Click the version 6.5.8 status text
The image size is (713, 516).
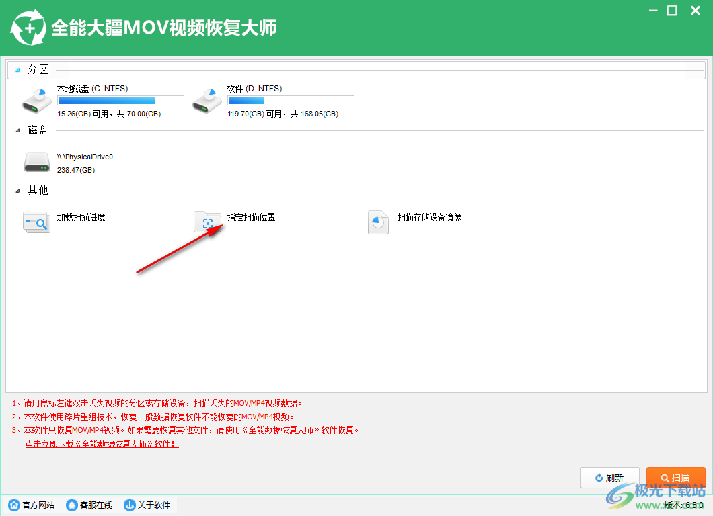point(684,505)
